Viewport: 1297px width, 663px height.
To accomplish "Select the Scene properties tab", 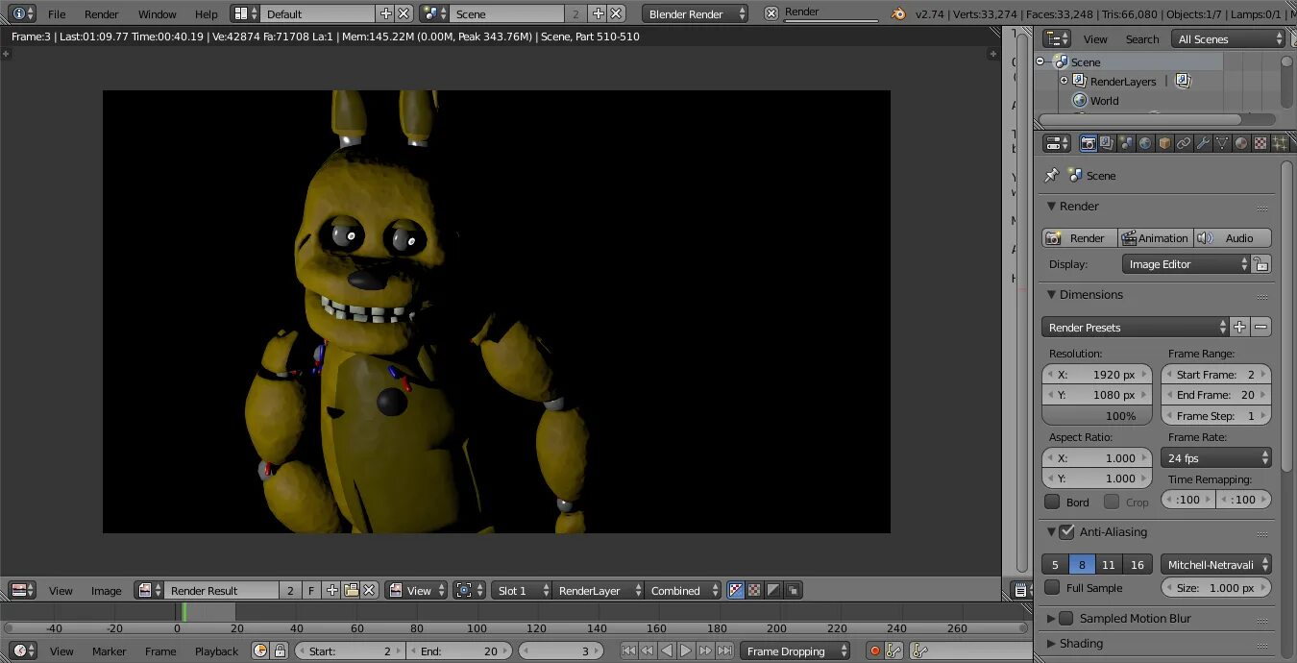I will 1127,142.
